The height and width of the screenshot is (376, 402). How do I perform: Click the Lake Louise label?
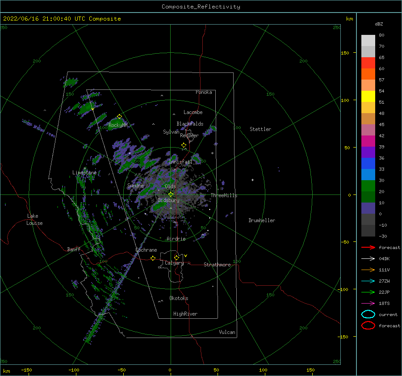tap(34, 220)
